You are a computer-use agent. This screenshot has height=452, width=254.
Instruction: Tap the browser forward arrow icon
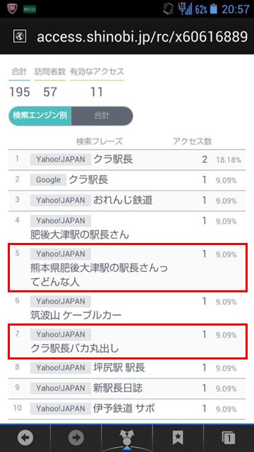[x=76, y=439]
